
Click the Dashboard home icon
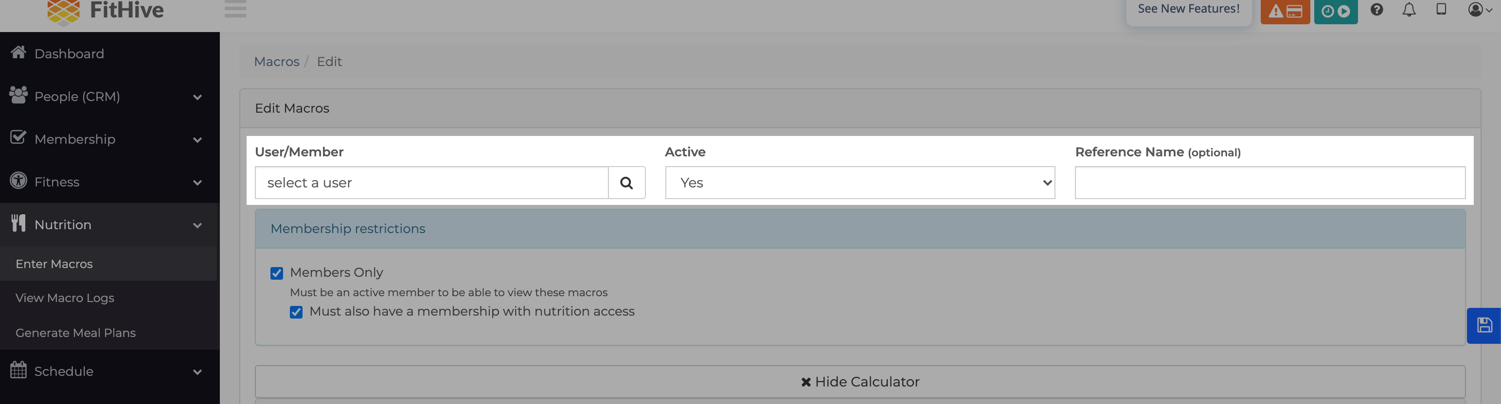18,52
